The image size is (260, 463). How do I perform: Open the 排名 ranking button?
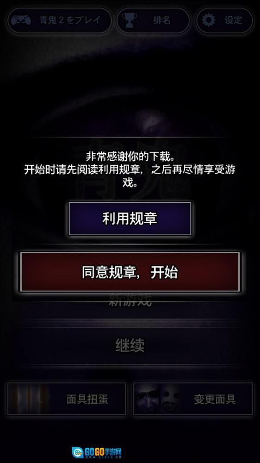tap(153, 20)
